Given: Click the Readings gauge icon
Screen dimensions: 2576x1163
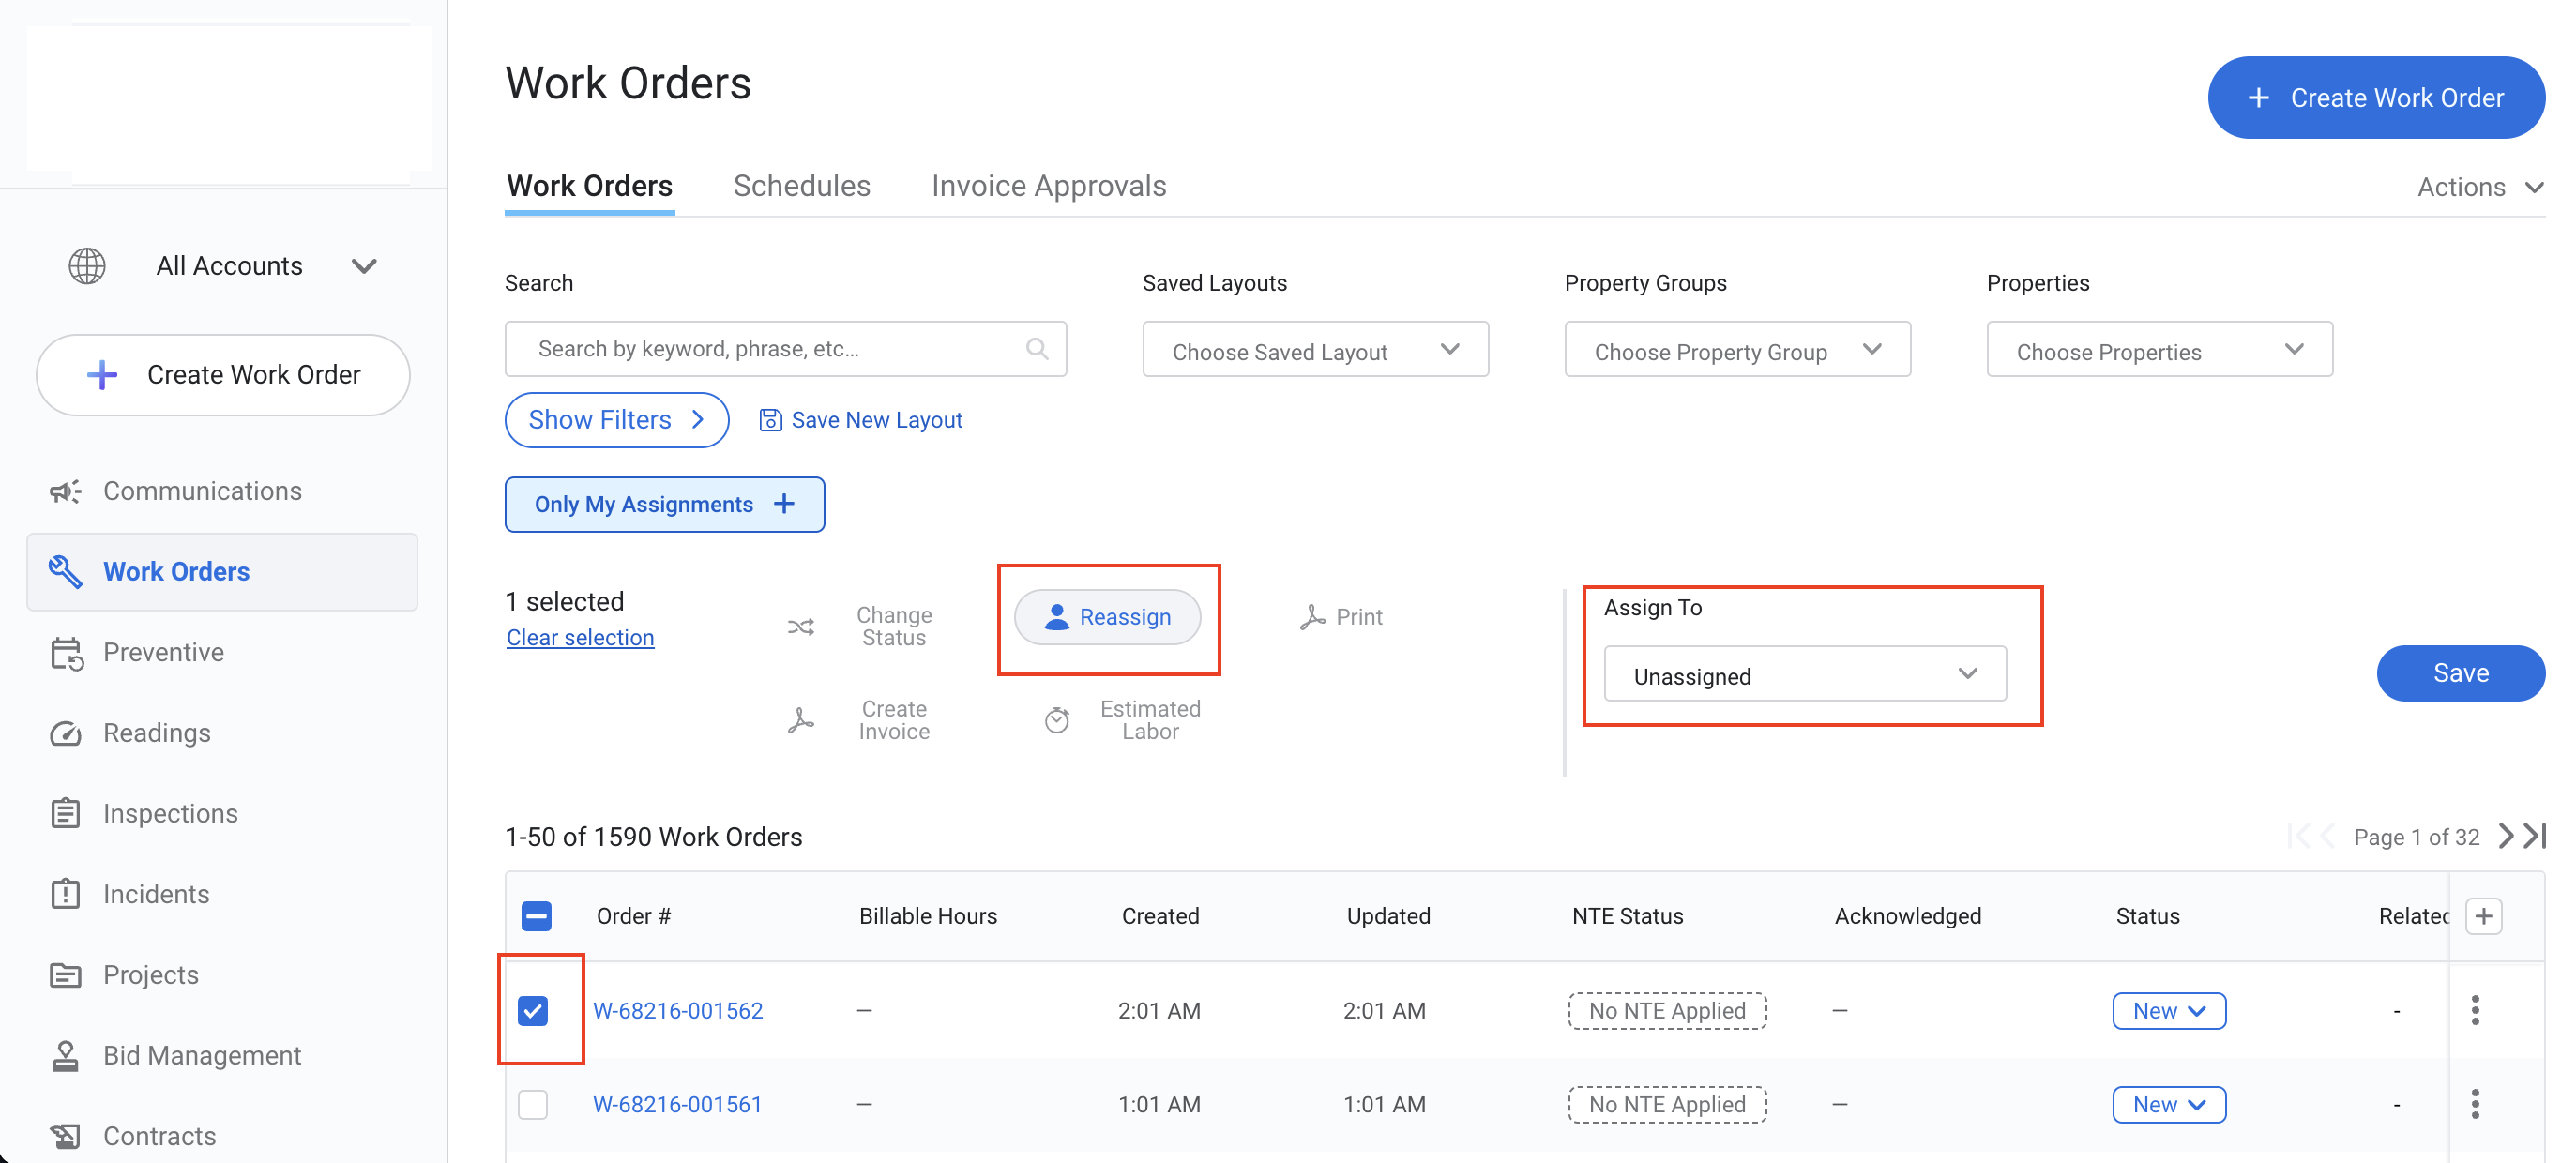Looking at the screenshot, I should [66, 733].
